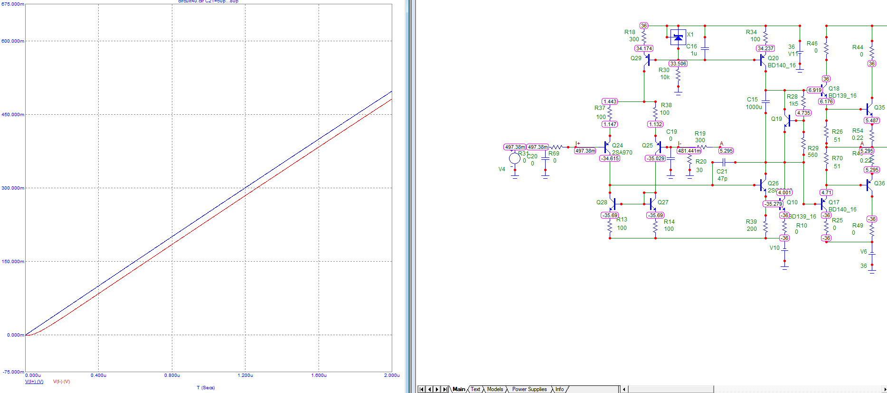Viewport: 887px width, 393px height.
Task: Click the 34.174 node voltage label
Action: (644, 48)
